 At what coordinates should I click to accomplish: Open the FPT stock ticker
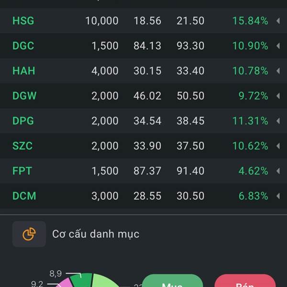point(22,171)
